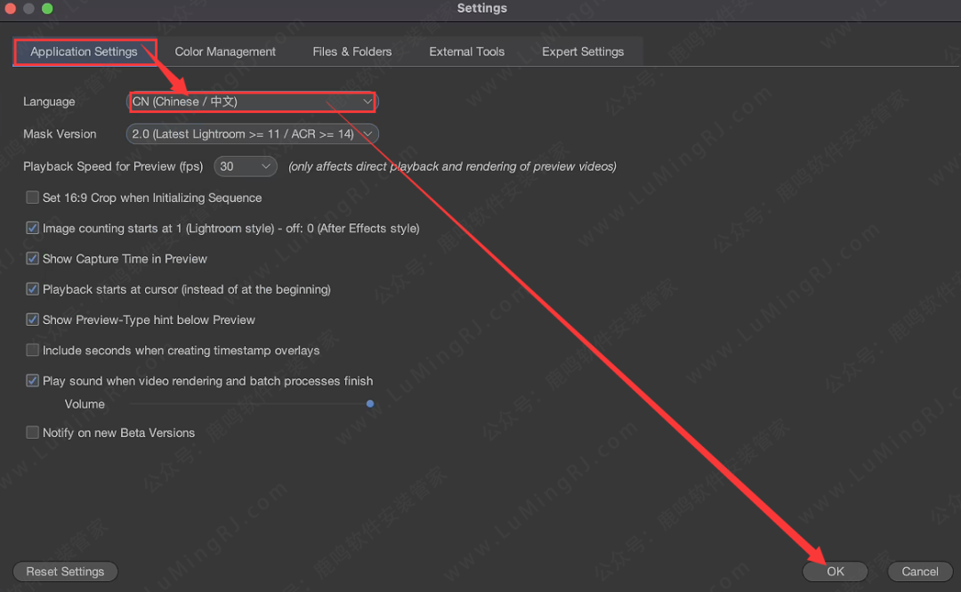Screen dimensions: 961x592
Task: Click the Volume slider handle
Action: click(370, 404)
